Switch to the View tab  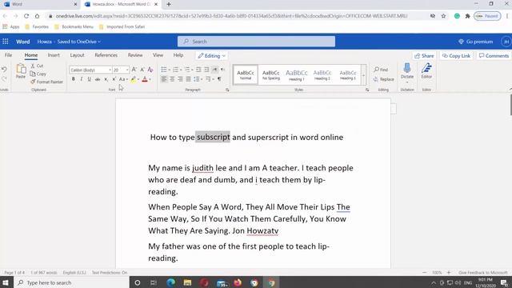[158, 55]
